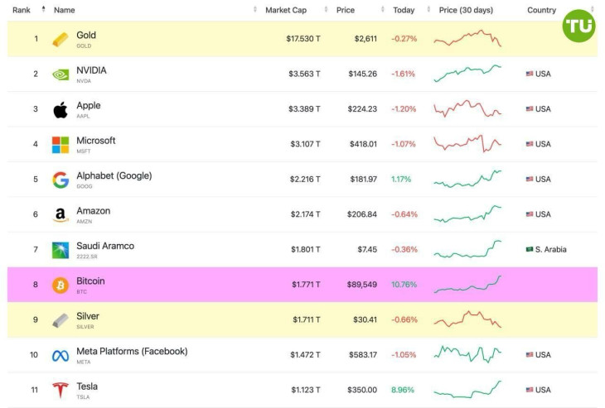Click the S. Arabia country label
This screenshot has height=408, width=605.
click(x=550, y=249)
